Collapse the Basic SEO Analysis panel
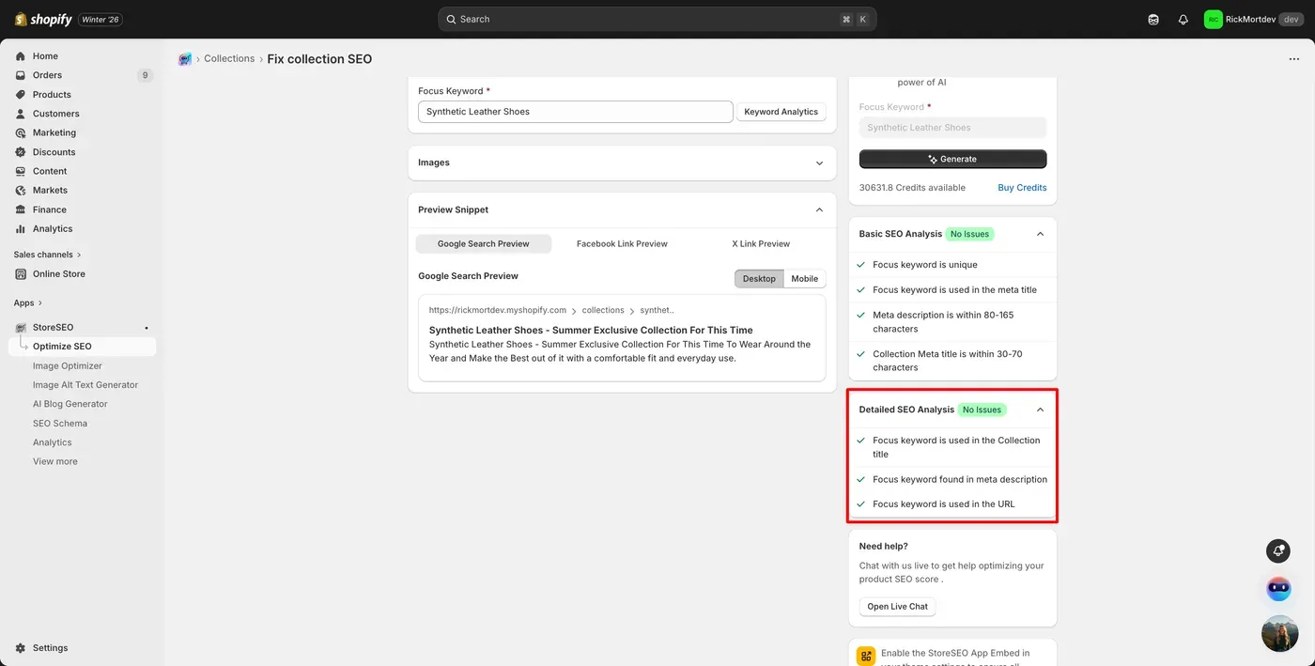The image size is (1315, 666). 1040,234
